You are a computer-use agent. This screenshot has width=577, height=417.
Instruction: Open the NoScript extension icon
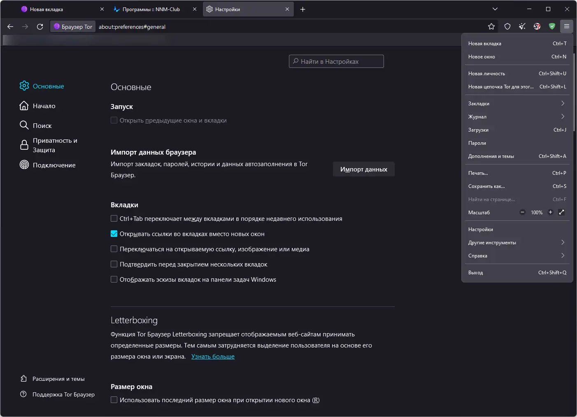(537, 26)
